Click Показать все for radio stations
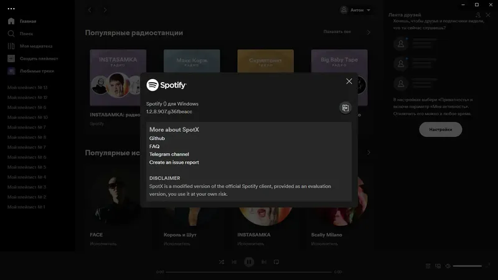Viewport: 498px width, 280px height. 337,32
